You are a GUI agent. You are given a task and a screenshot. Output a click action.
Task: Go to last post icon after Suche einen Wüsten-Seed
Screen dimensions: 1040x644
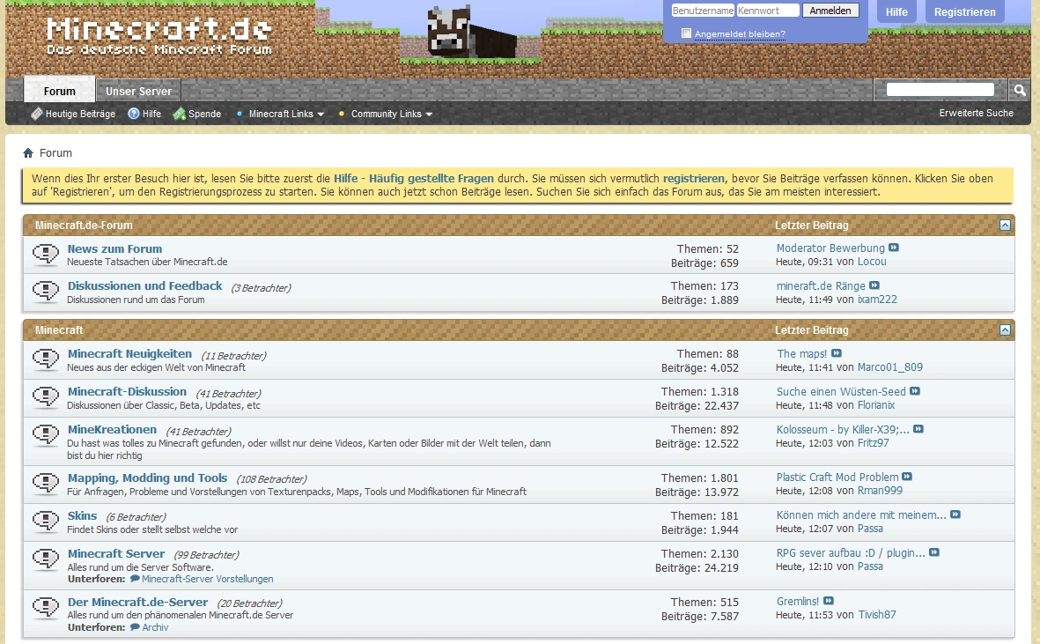pyautogui.click(x=915, y=390)
